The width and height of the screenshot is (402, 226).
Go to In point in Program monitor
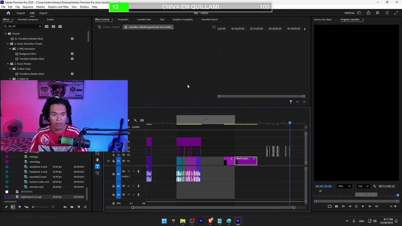(343, 206)
